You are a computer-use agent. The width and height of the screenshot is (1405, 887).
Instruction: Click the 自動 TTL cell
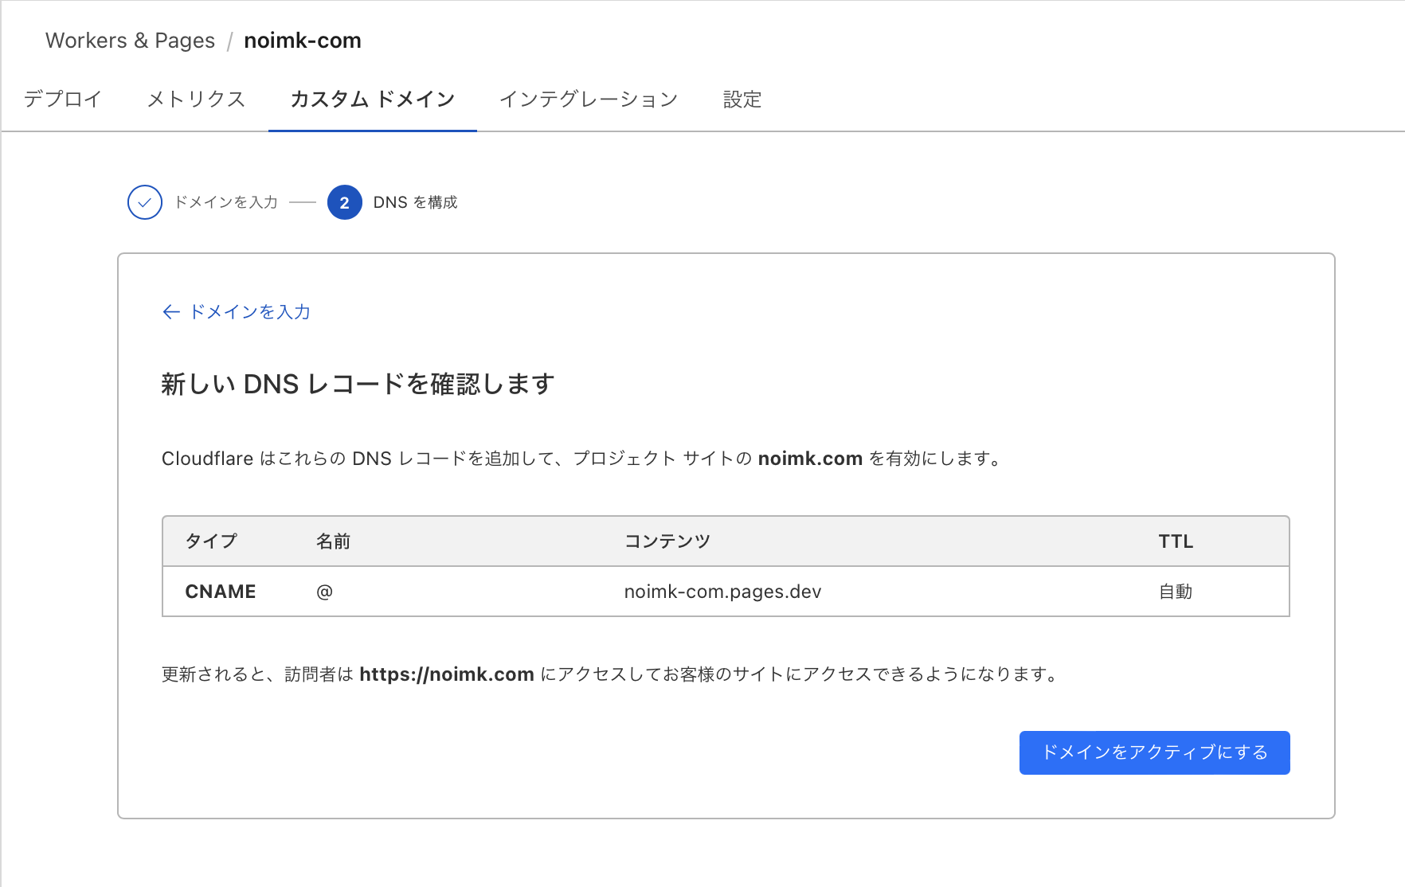point(1176,592)
